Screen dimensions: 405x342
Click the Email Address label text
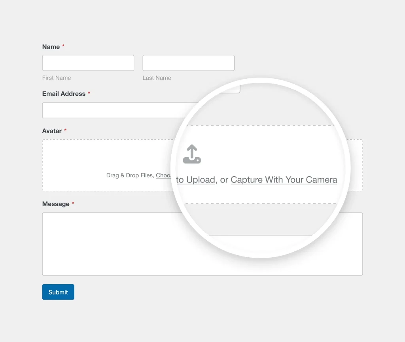point(63,93)
